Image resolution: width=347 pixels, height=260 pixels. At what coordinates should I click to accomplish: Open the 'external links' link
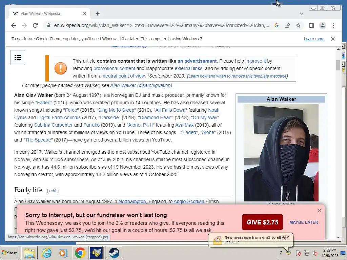[188, 68]
